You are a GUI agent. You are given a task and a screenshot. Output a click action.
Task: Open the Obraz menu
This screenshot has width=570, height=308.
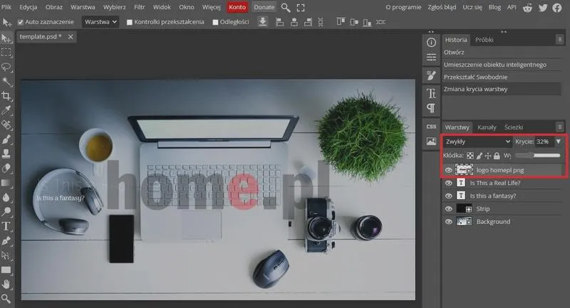tap(54, 7)
